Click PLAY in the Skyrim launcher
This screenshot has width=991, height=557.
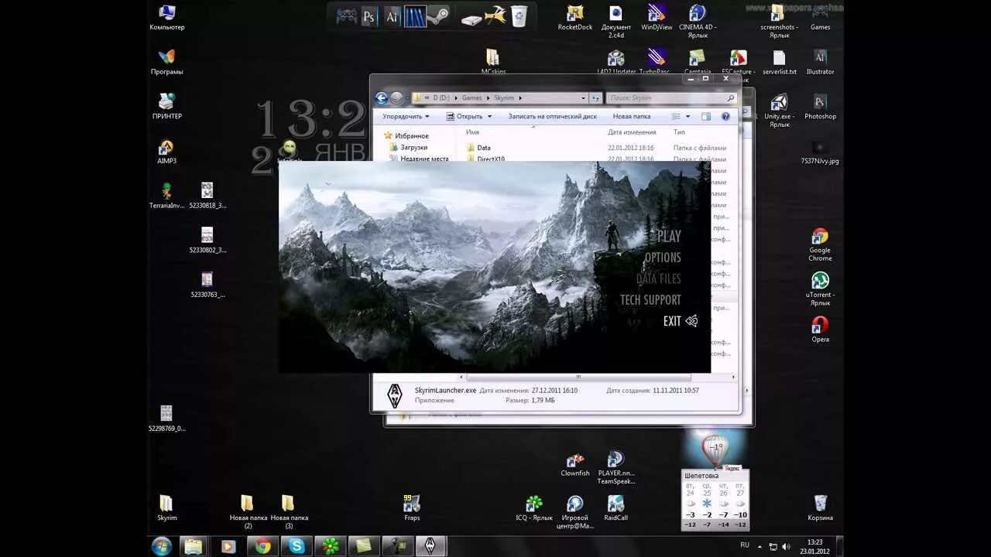click(x=669, y=237)
